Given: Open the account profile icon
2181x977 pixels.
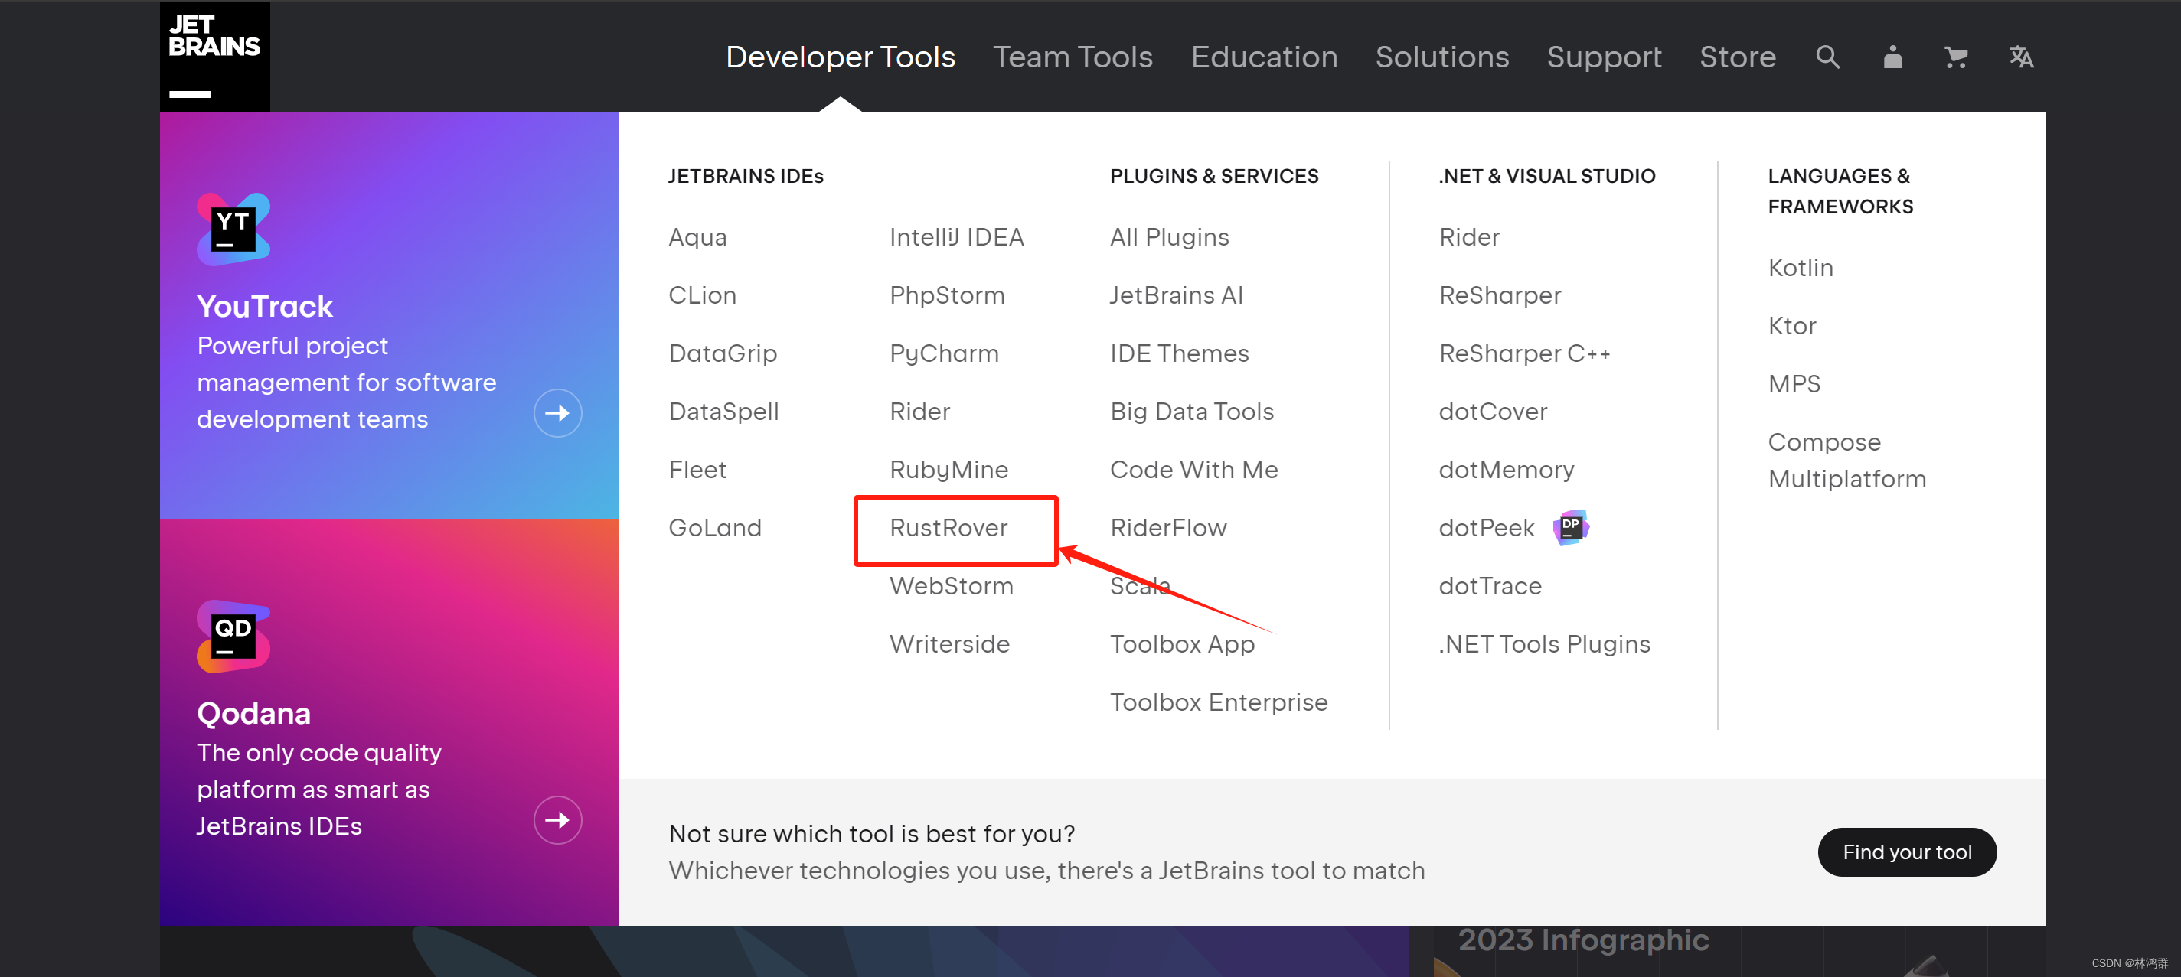Looking at the screenshot, I should (1892, 57).
